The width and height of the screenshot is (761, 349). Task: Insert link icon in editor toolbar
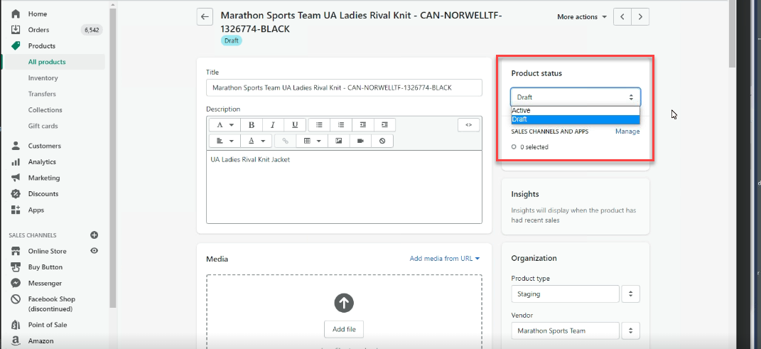click(286, 141)
